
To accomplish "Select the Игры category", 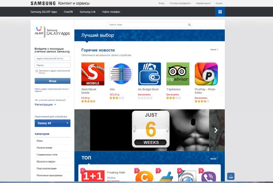I will coord(52,141).
